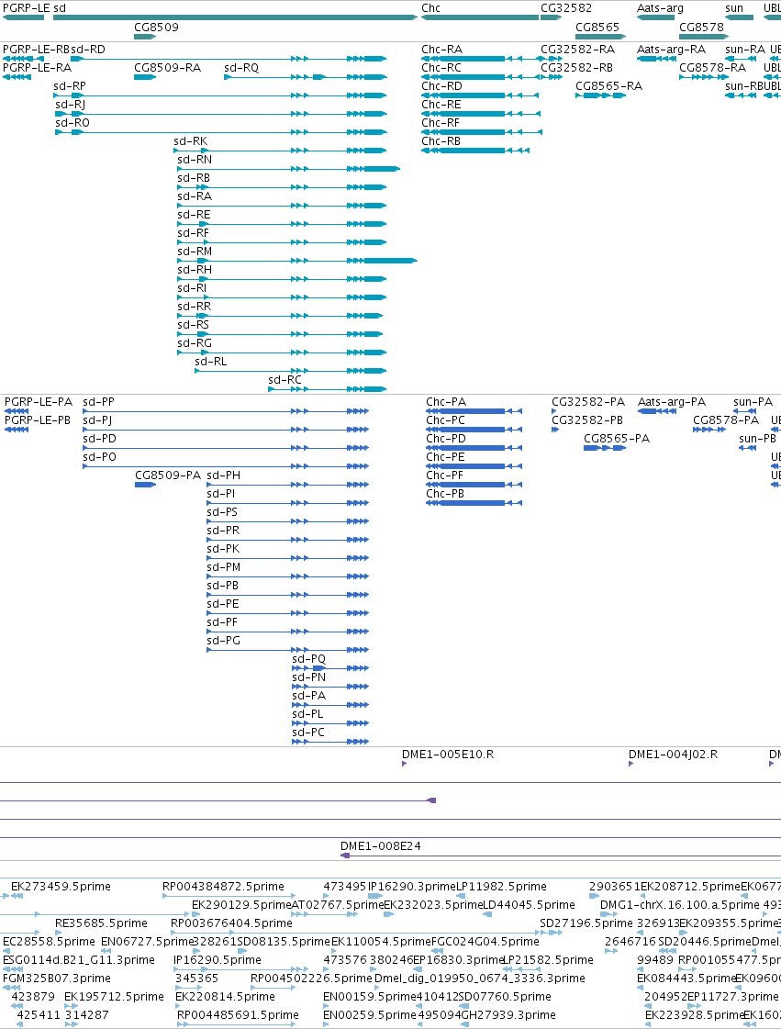Click the PGRP-LE gene label
The width and height of the screenshot is (781, 1029).
(27, 8)
